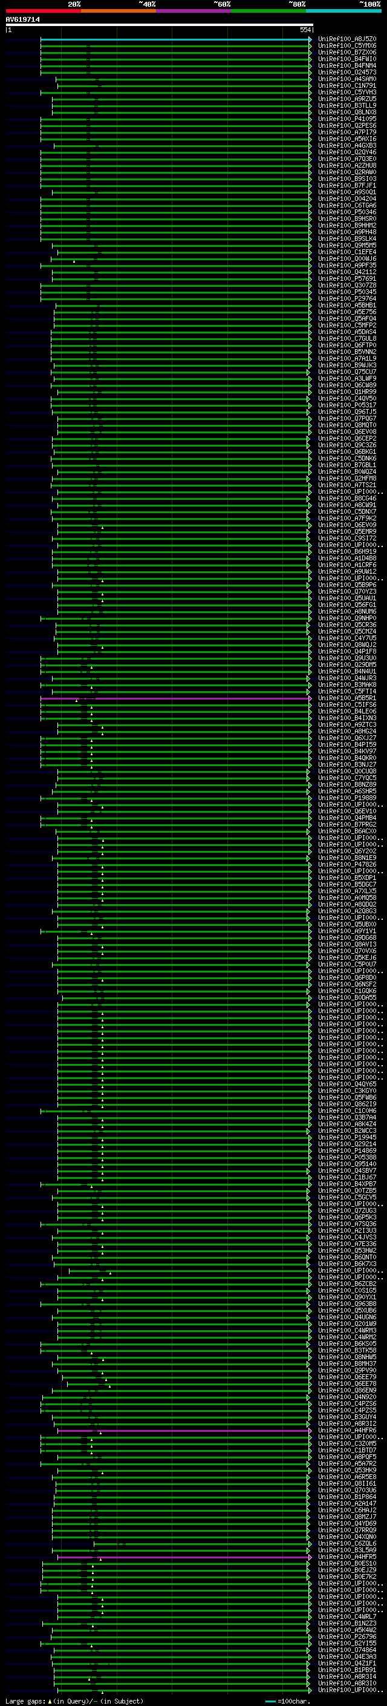387x1706 pixels.
Task: Select the UniRef100_A9RZU5 label
Action: pyautogui.click(x=347, y=99)
